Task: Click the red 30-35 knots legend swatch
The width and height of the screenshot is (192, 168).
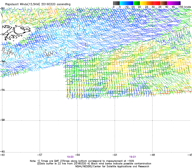Action: 157,3
